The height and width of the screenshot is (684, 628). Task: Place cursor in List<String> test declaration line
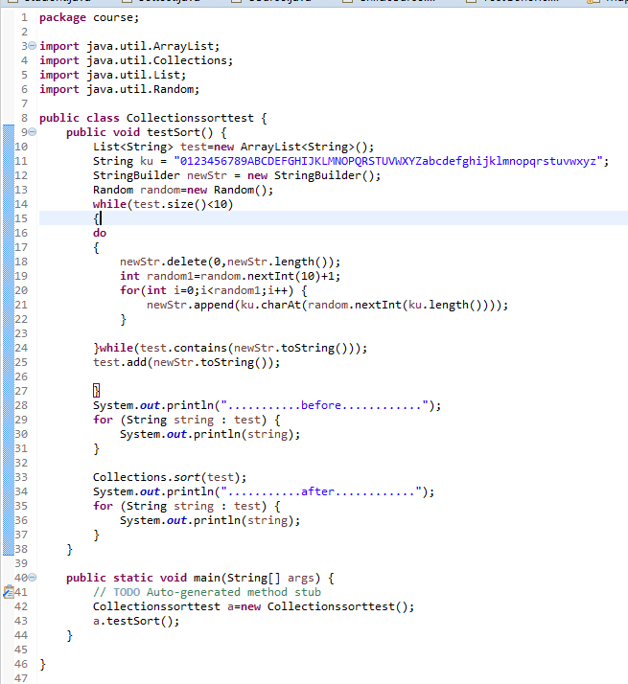[234, 147]
